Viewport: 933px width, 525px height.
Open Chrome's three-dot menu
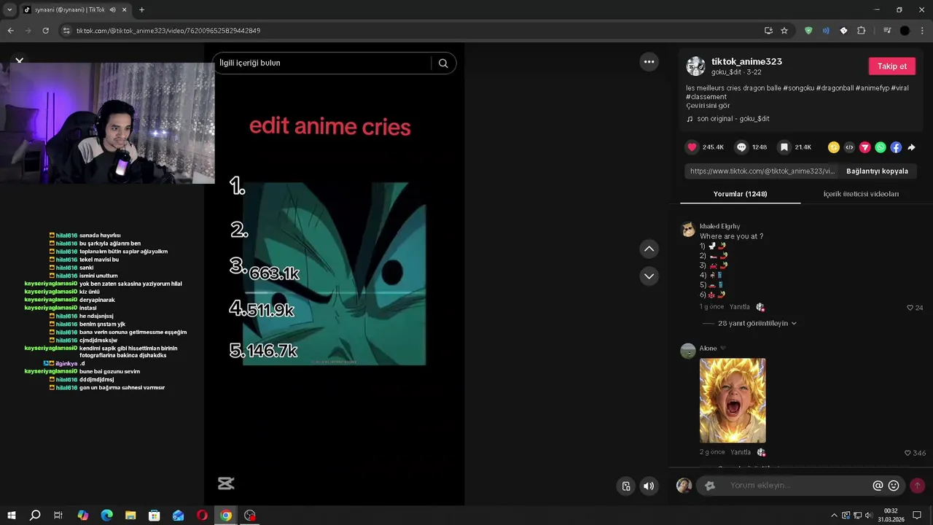pyautogui.click(x=923, y=31)
